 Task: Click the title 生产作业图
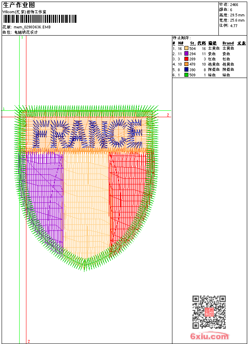19,5
